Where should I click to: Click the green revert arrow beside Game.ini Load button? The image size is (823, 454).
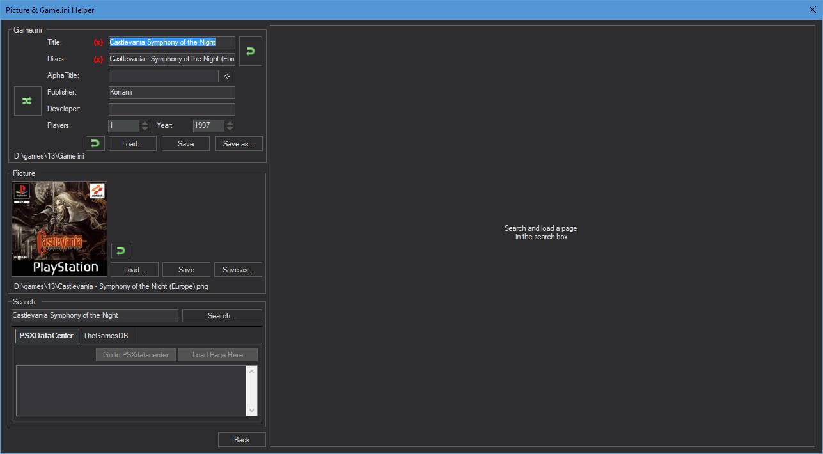point(95,143)
